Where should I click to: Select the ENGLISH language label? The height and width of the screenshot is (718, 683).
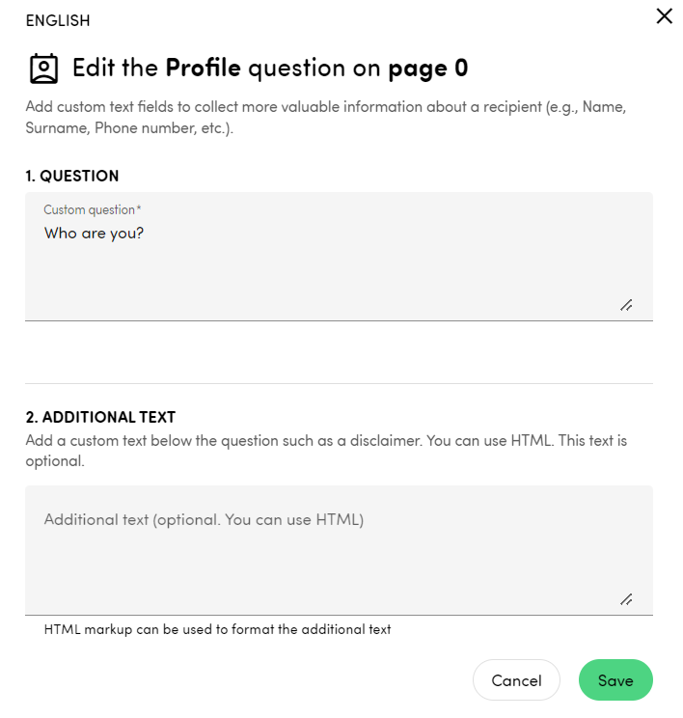tap(58, 20)
